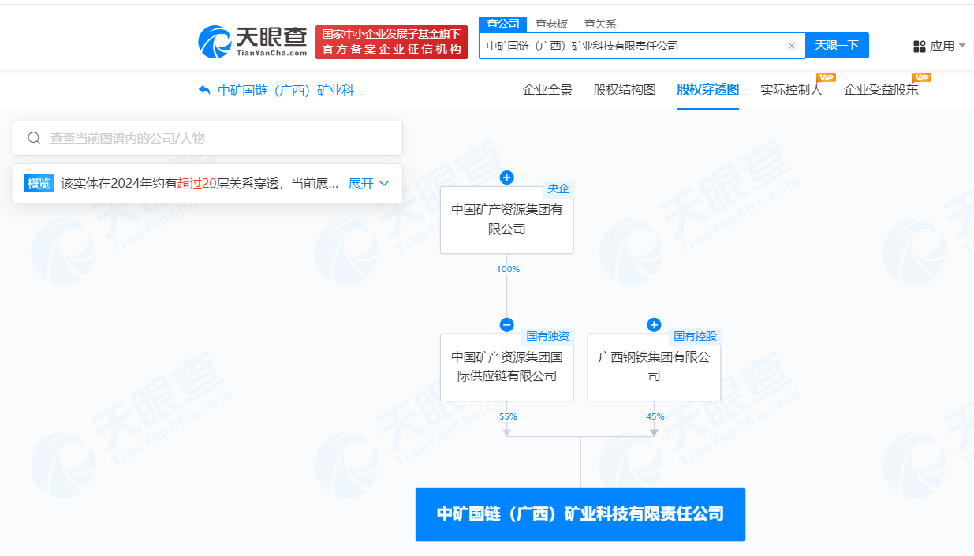Viewport: 974px width, 556px height.
Task: Click the back arrow beside company name
Action: coord(204,90)
